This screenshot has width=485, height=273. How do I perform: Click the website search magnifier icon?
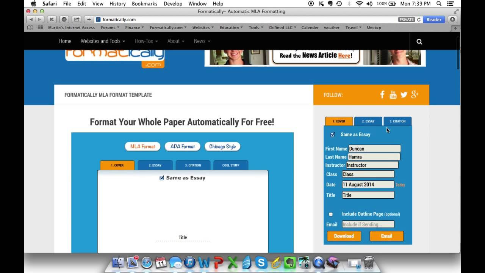pyautogui.click(x=419, y=42)
